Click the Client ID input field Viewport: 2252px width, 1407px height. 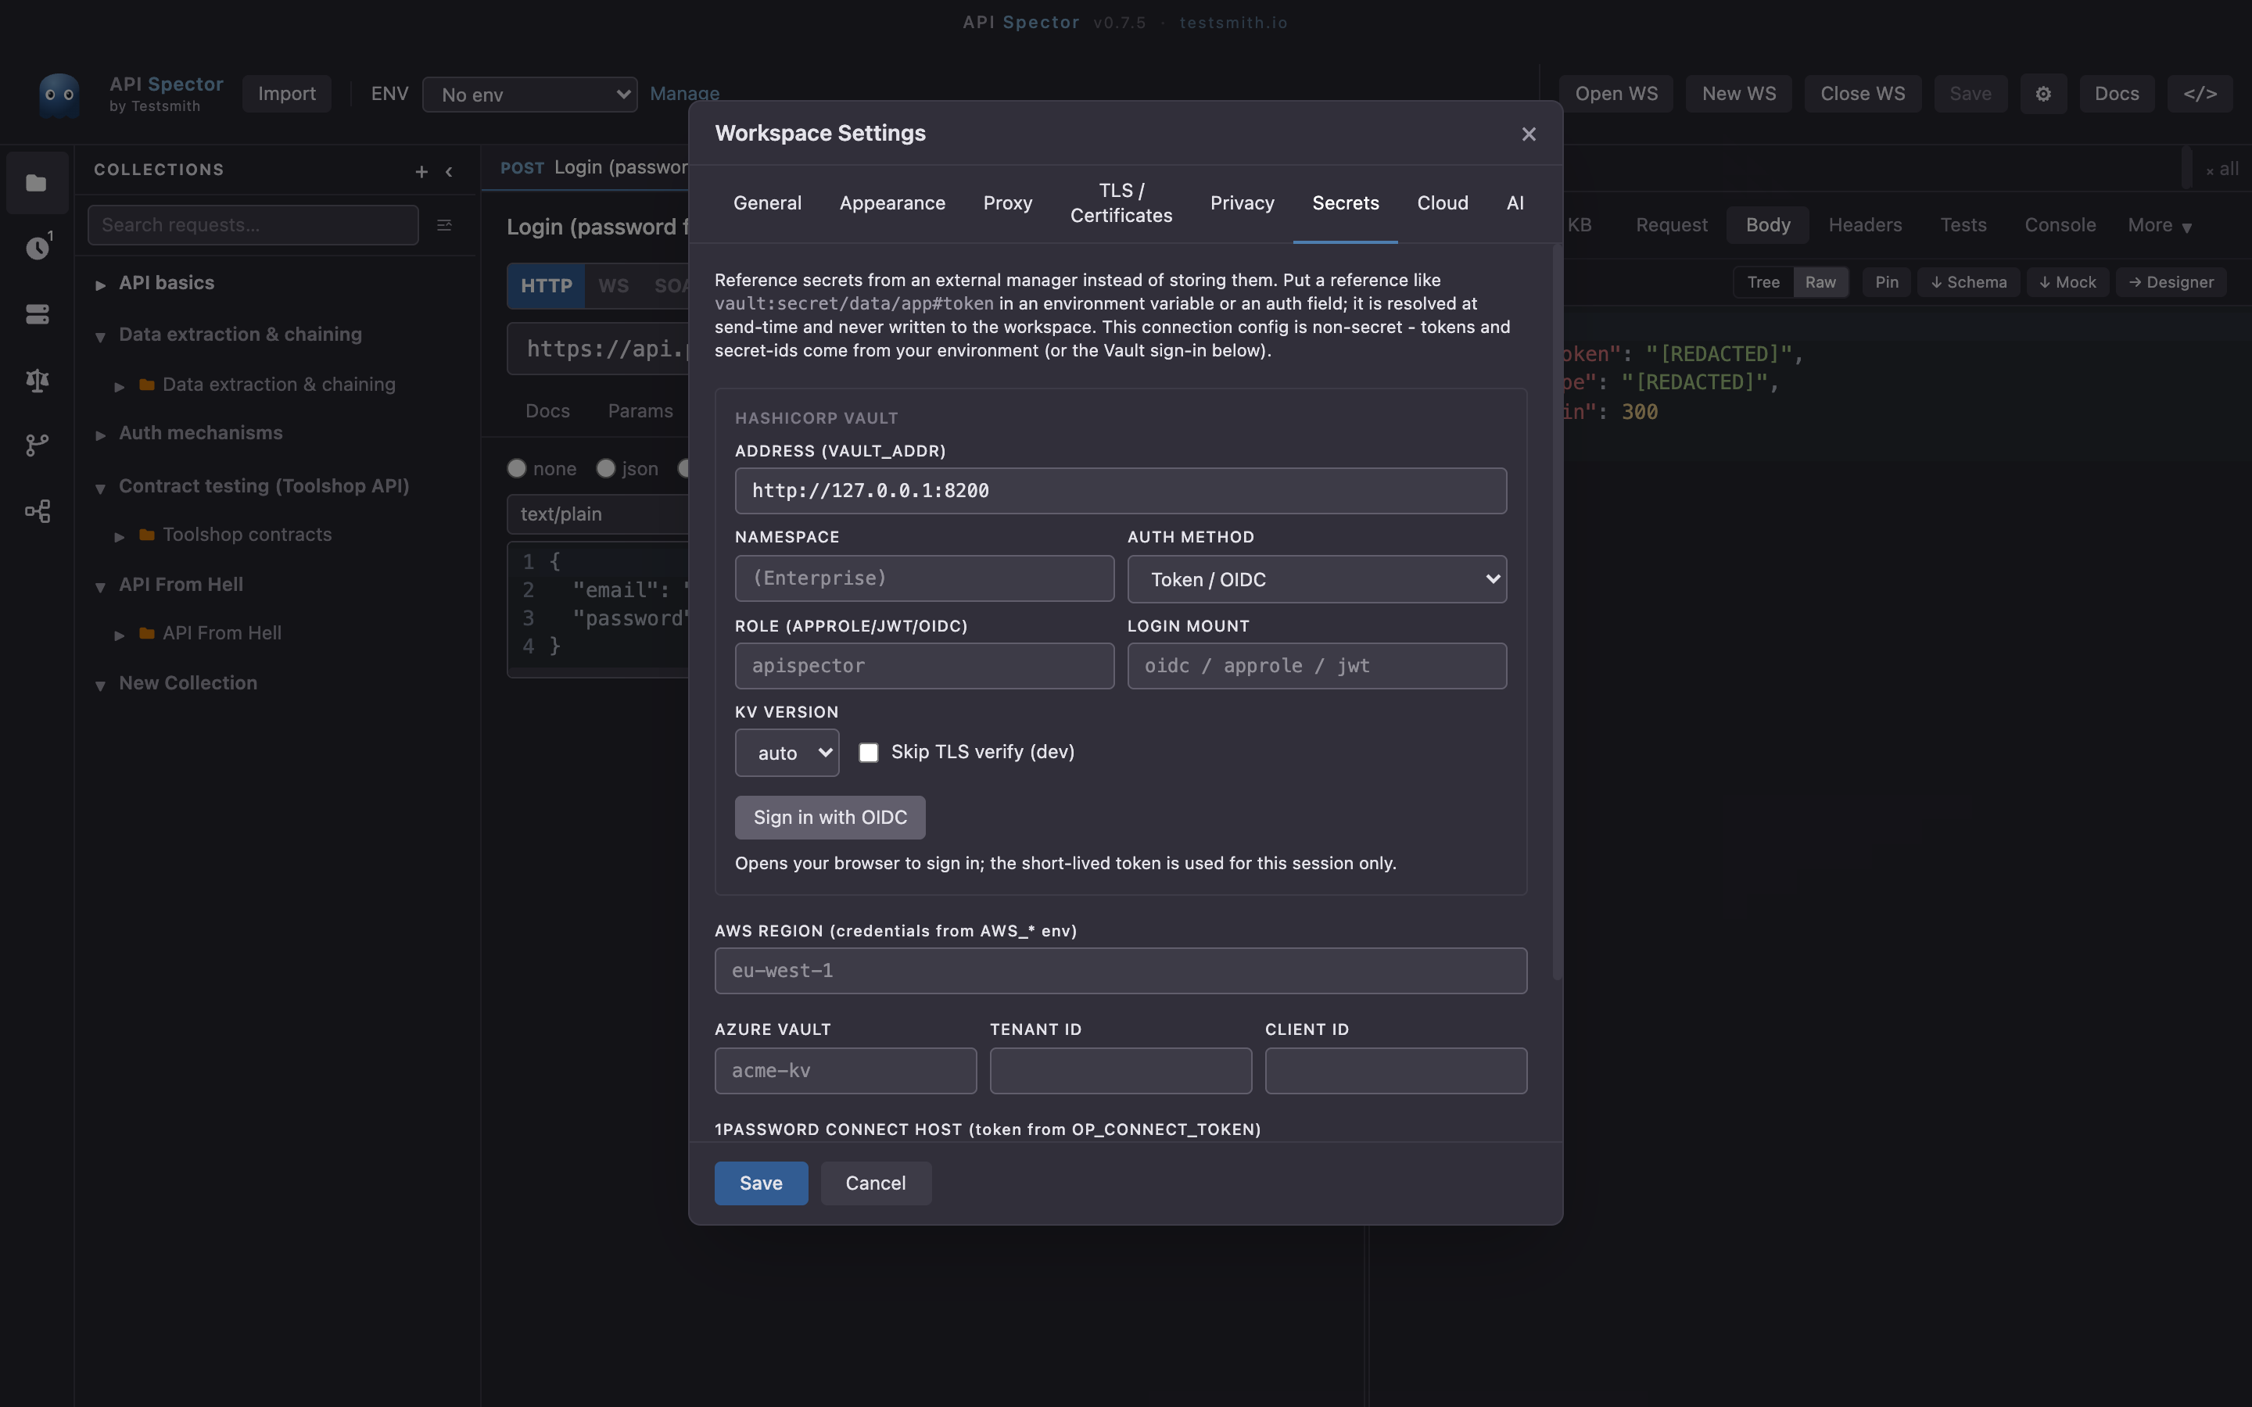pos(1396,1070)
